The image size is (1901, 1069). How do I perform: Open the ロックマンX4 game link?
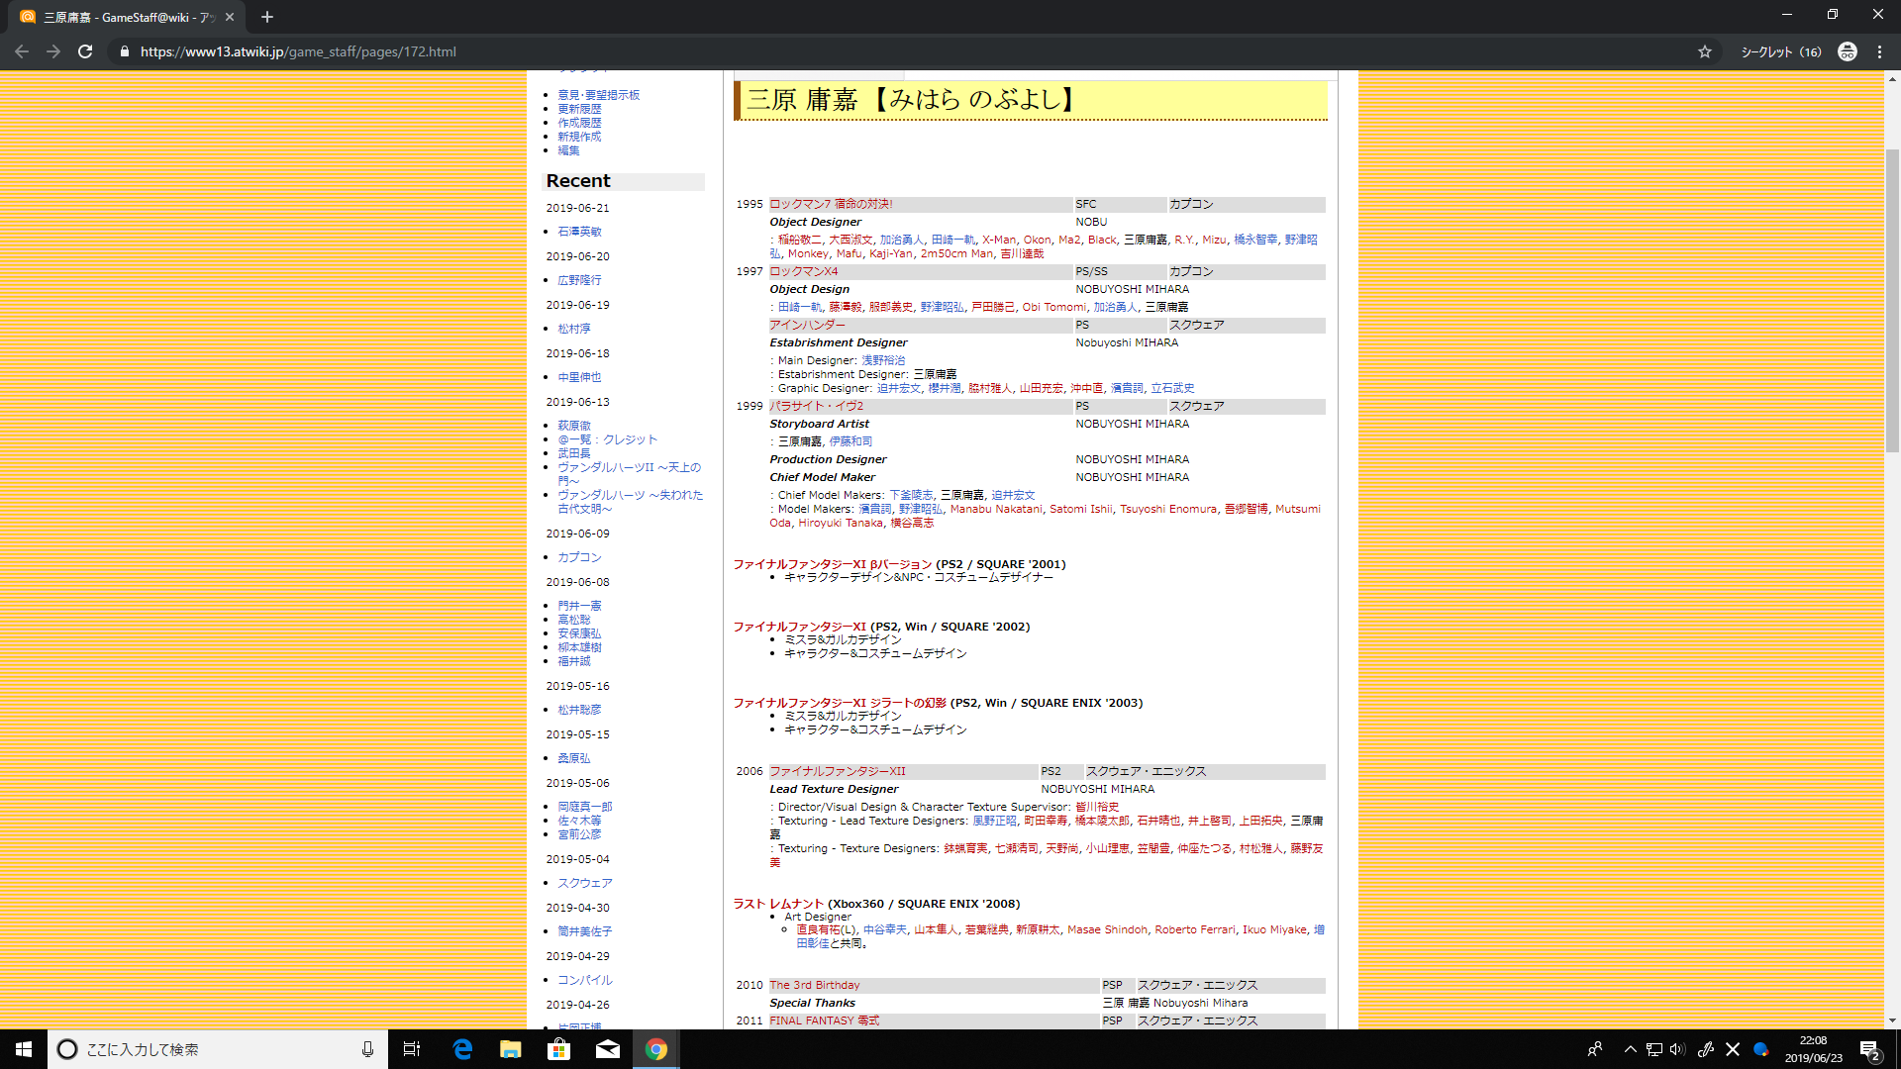tap(803, 271)
